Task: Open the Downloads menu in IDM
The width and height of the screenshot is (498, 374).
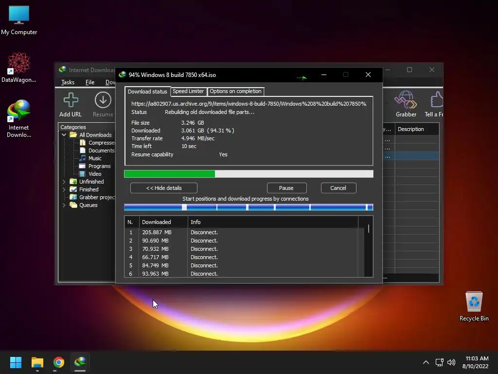Action: tap(110, 82)
